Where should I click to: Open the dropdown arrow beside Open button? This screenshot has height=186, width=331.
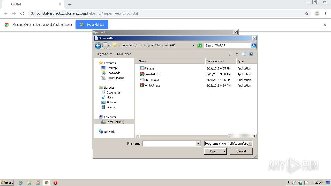[225, 151]
